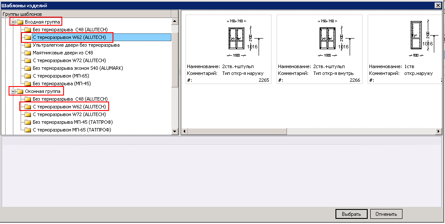Click folder icon of Без терморазрыва МП-45 (ТАТПРОФ)
445x224 pixels.
(x=28, y=122)
